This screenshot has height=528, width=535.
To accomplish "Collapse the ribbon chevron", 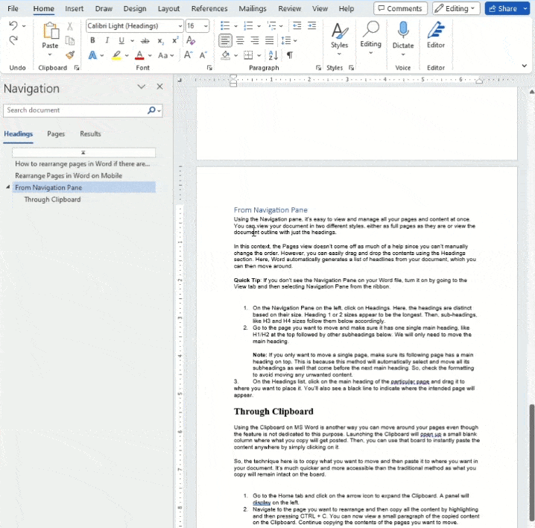I will [524, 66].
